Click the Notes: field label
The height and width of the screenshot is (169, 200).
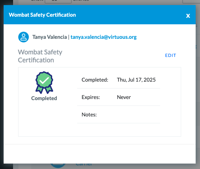point(89,115)
